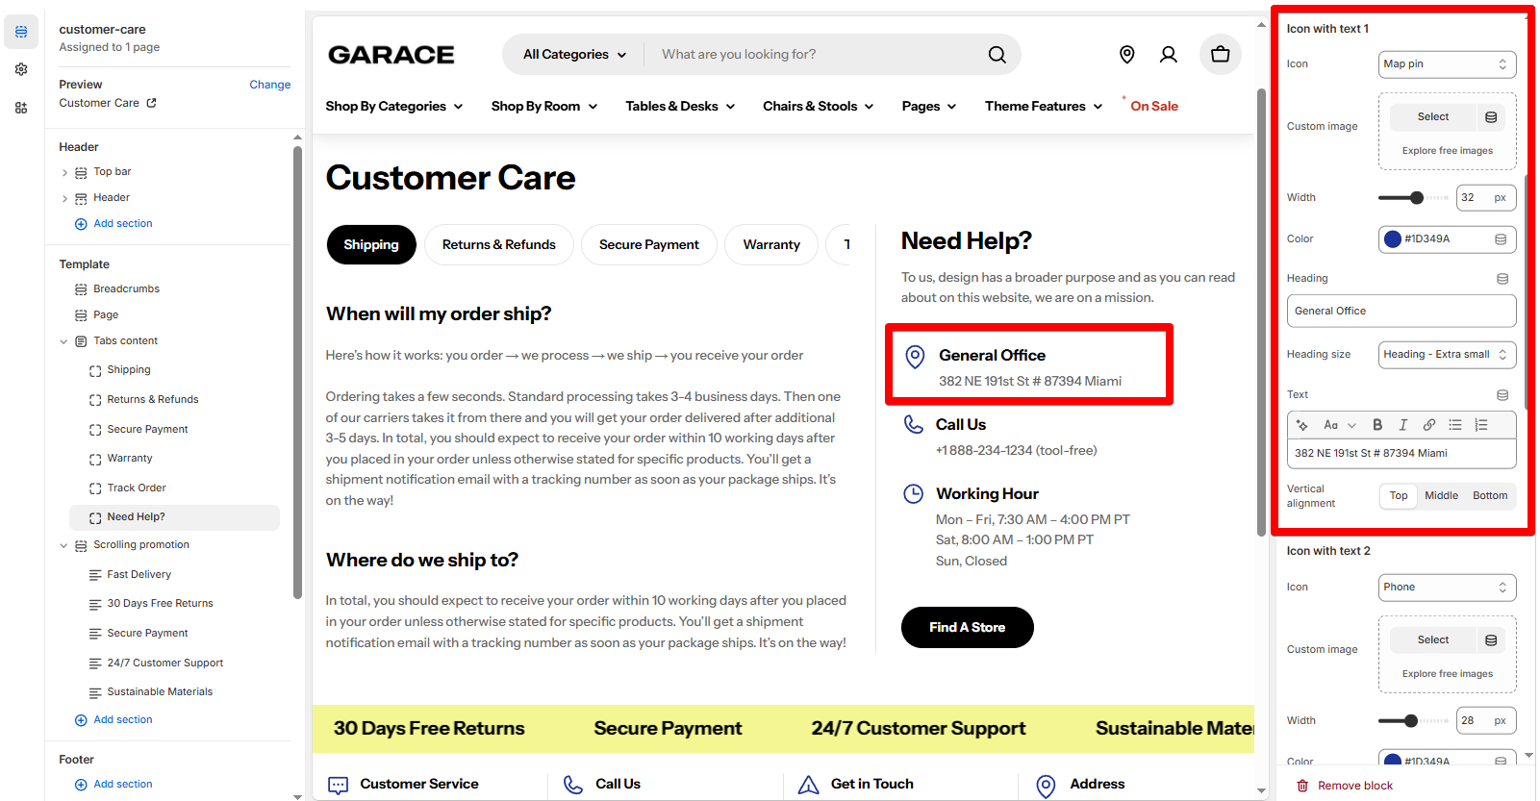
Task: Open the app embeds icon in left rail
Action: coord(21,108)
